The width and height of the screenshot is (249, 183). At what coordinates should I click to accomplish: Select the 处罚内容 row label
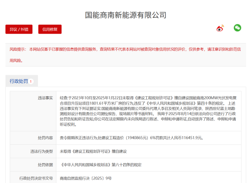pyautogui.click(x=45, y=138)
